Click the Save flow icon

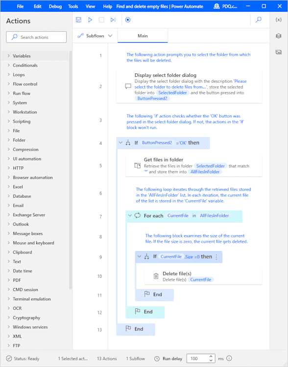[x=78, y=20]
